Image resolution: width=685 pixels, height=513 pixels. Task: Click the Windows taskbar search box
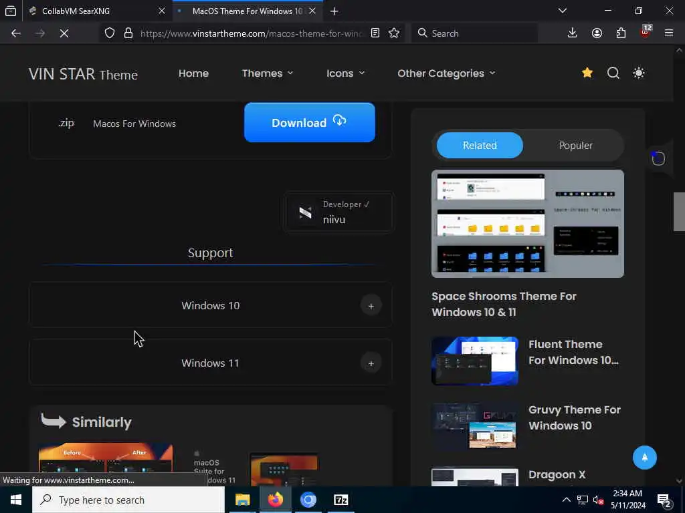click(x=128, y=500)
